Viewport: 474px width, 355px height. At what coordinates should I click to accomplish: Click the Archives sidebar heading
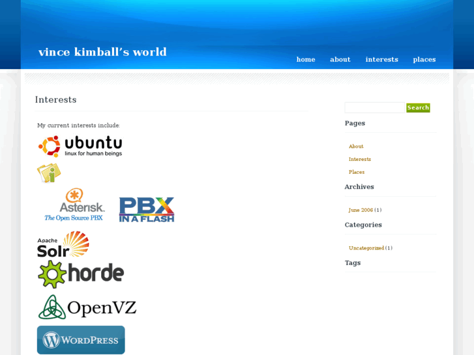[359, 187]
